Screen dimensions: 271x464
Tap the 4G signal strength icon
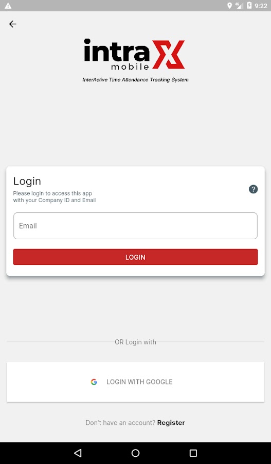pos(239,6)
